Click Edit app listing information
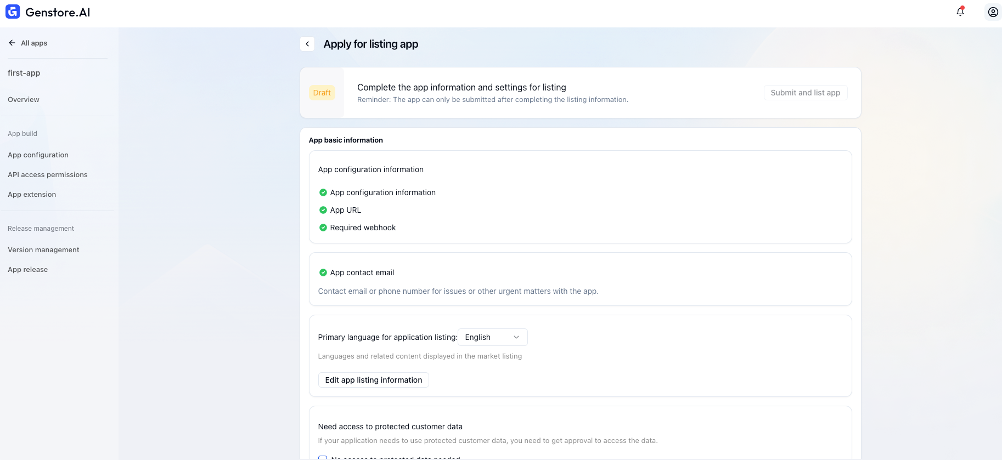Viewport: 1002px width, 460px height. tap(374, 380)
